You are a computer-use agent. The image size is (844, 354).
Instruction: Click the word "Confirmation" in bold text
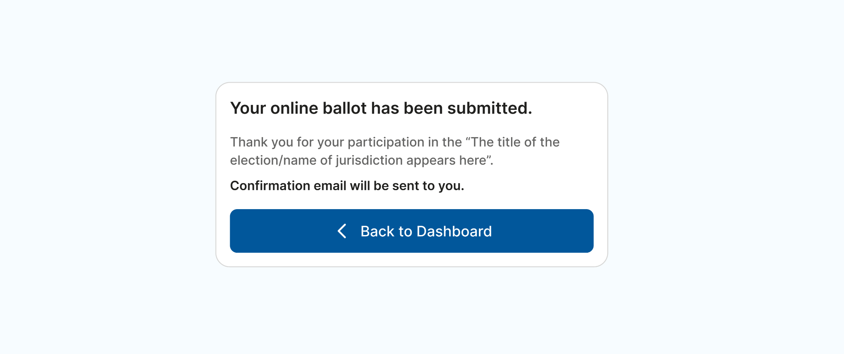270,186
